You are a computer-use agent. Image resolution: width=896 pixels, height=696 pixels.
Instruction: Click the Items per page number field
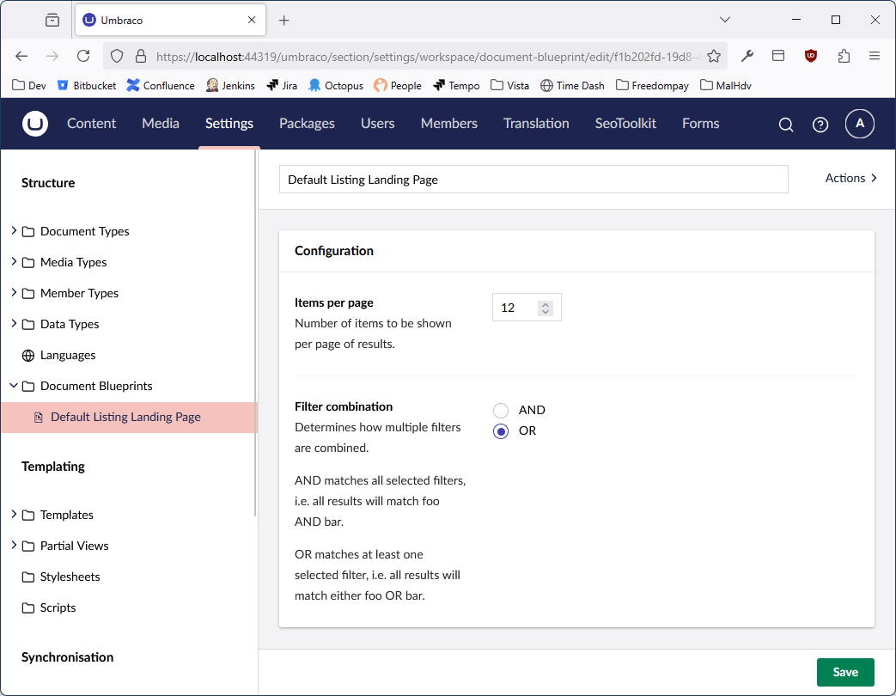527,308
